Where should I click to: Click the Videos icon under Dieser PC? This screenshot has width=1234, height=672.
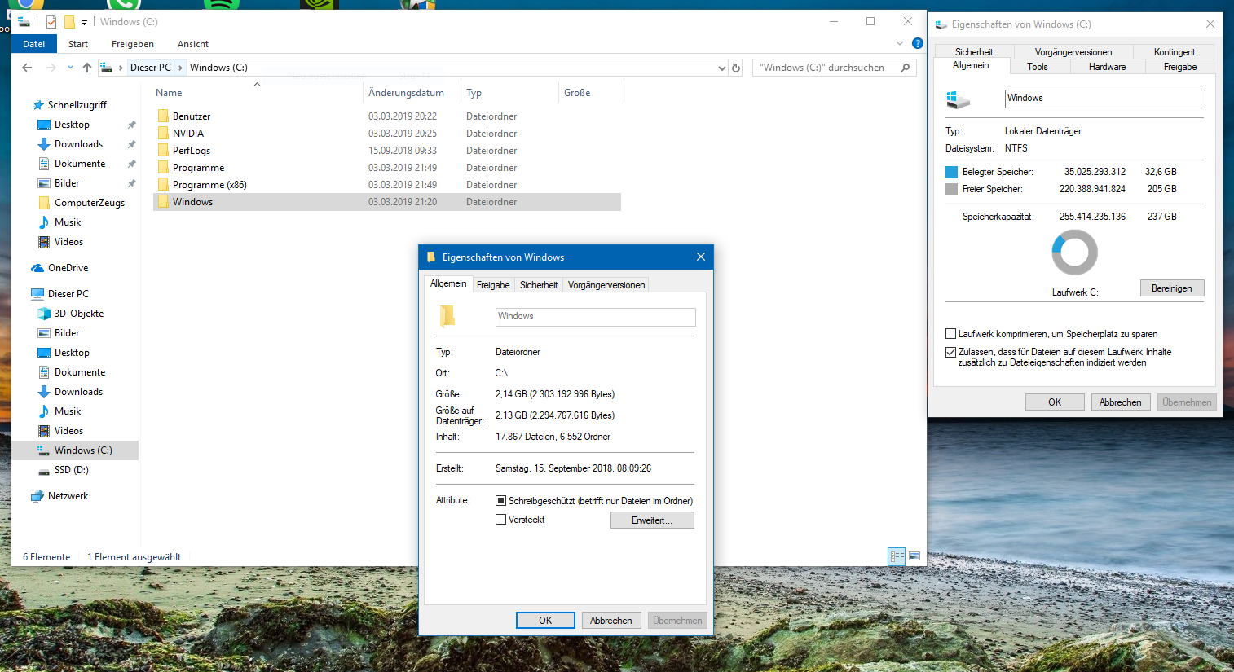point(44,431)
